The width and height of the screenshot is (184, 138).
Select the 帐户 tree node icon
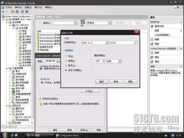point(20,48)
